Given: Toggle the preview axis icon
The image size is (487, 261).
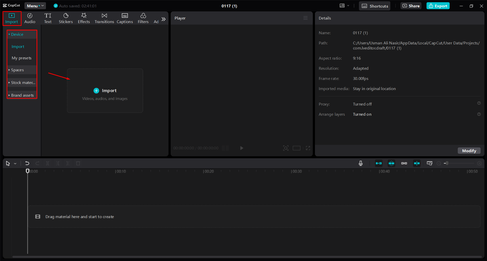Looking at the screenshot, I should pos(417,163).
